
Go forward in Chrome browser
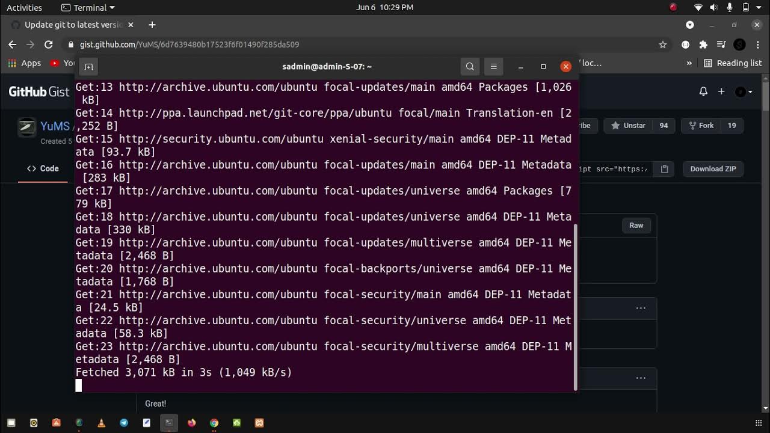[x=30, y=45]
